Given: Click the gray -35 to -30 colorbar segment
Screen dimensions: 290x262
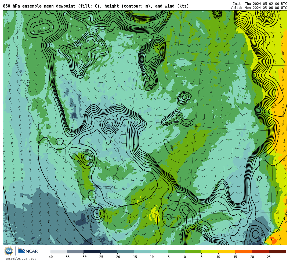Looking at the screenshot, I should (x=75, y=251).
